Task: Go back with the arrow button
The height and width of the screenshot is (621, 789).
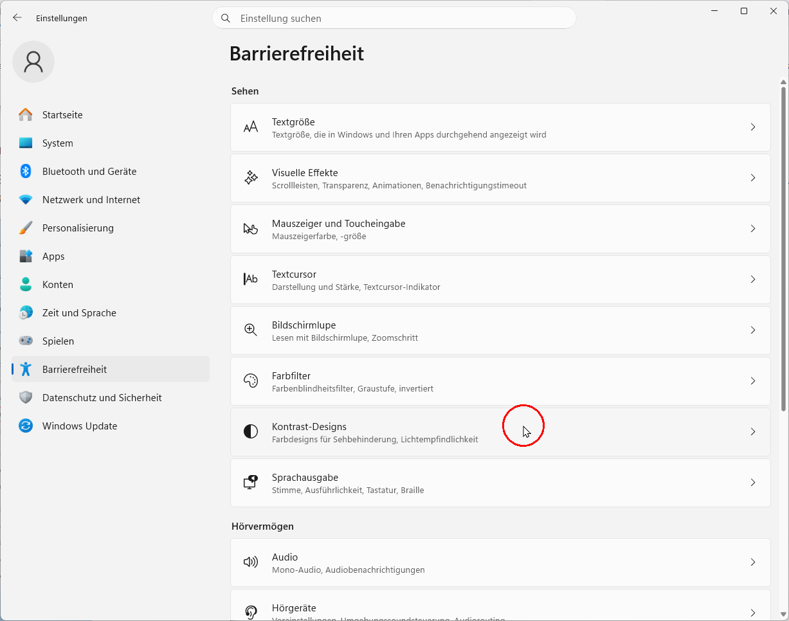Action: click(x=17, y=18)
